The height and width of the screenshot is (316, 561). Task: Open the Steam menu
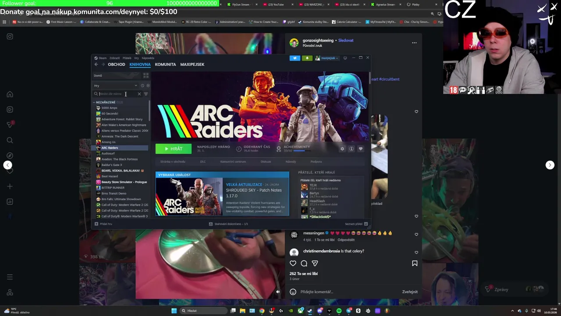(100, 58)
